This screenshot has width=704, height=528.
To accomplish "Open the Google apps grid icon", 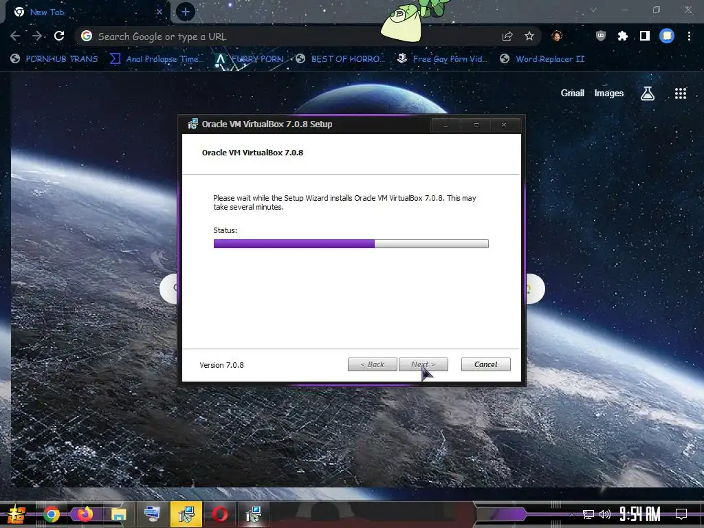I will click(681, 93).
